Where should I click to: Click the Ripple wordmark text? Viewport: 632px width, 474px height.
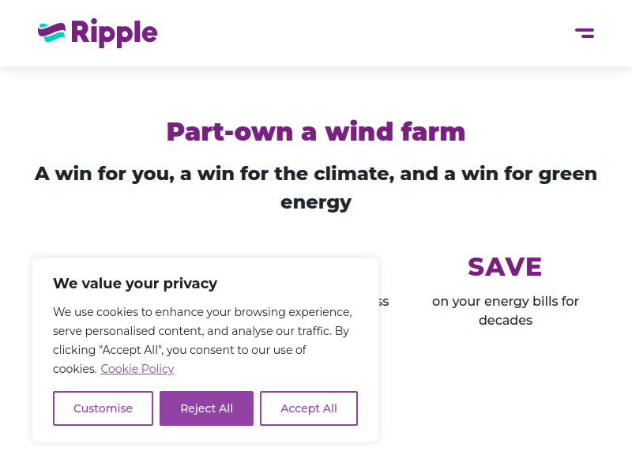coord(114,33)
